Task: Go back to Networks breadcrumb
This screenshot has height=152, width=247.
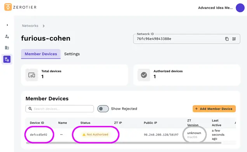Action: 30,26
